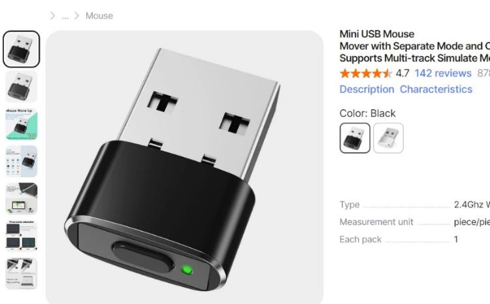This screenshot has height=304, width=490.
Task: Click the orange star rating icons
Action: point(366,73)
